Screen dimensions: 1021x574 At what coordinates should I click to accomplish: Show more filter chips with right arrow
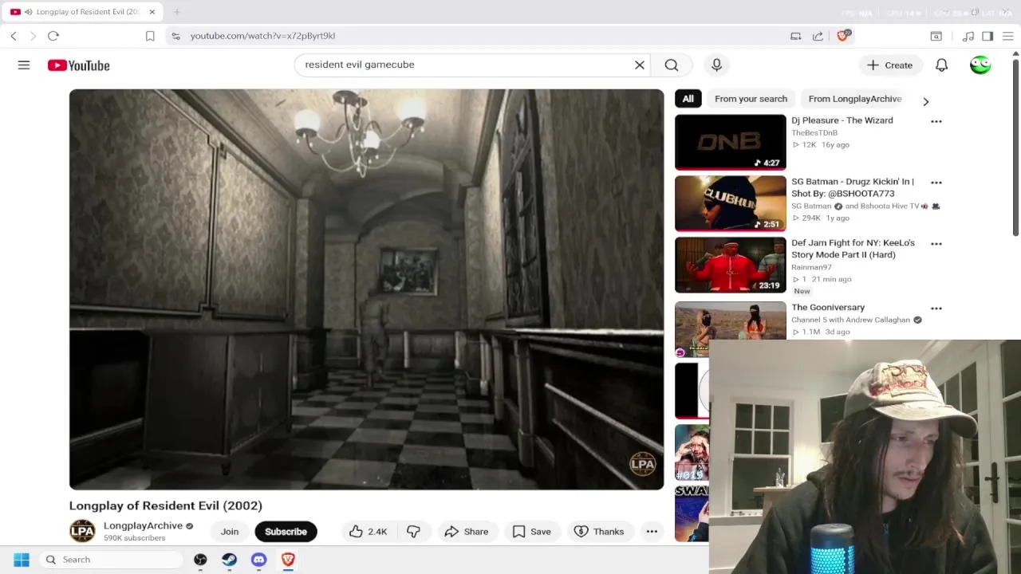coord(925,101)
